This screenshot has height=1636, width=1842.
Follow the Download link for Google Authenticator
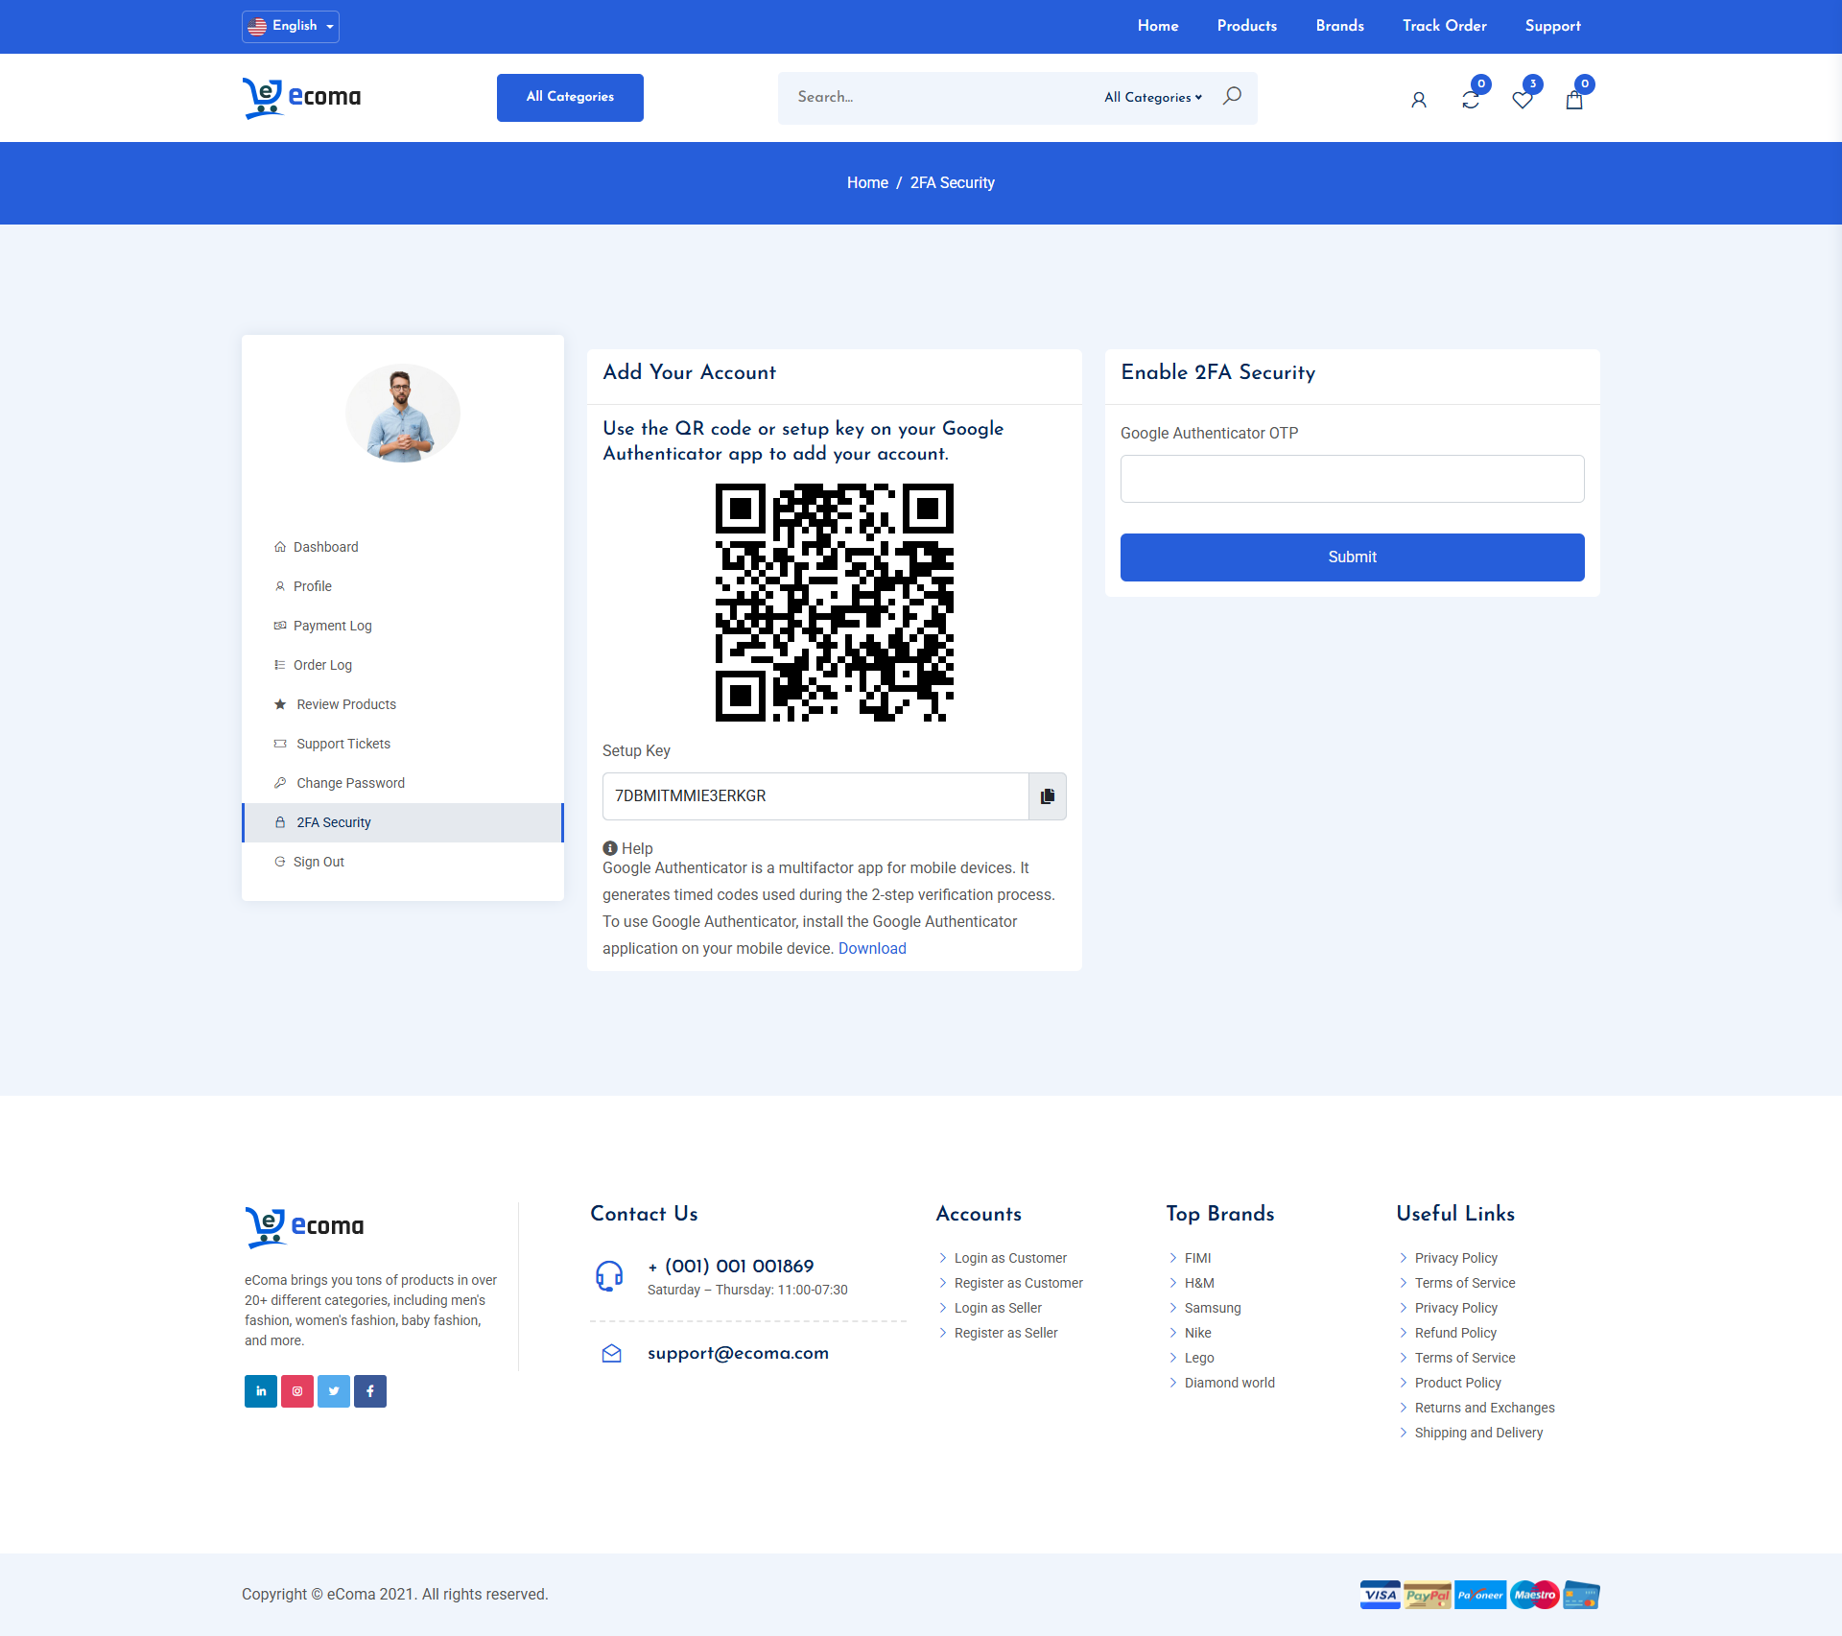pos(872,948)
